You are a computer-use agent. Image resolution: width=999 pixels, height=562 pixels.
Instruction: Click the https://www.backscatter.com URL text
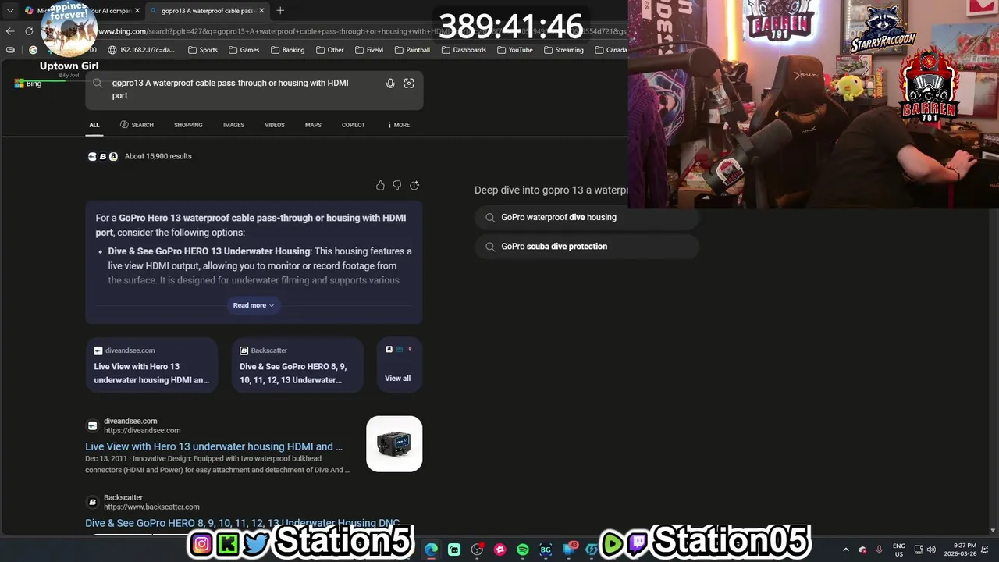[x=151, y=507]
